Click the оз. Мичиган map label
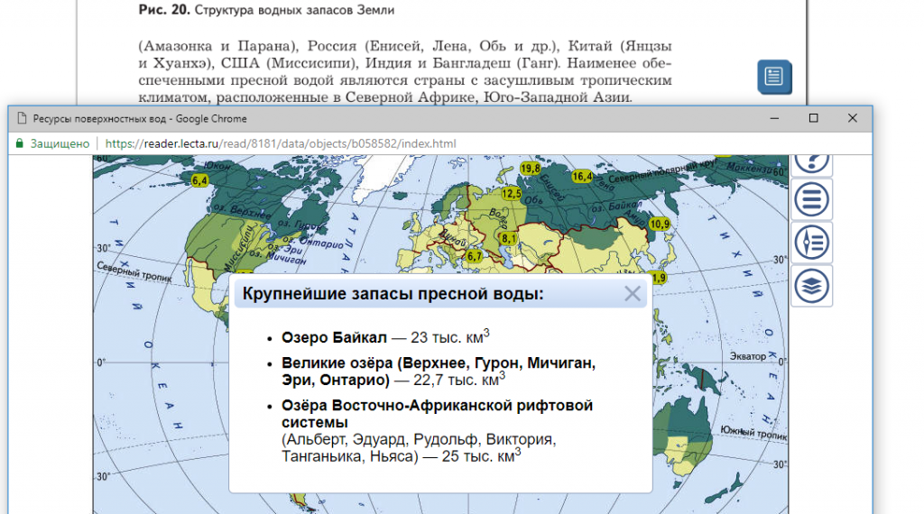924x514 pixels. click(278, 256)
